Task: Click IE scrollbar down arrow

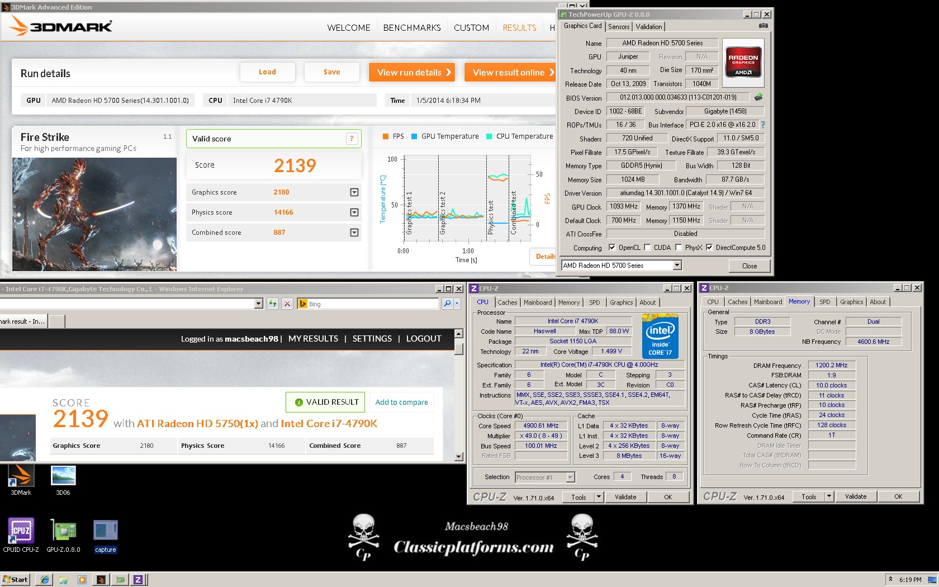Action: 458,456
